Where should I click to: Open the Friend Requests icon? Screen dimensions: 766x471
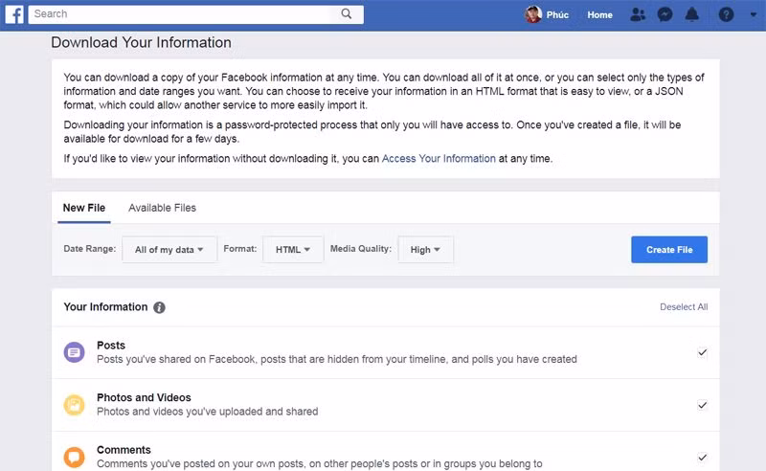[x=638, y=14]
